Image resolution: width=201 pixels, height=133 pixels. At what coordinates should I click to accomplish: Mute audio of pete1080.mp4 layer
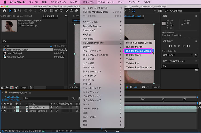(5, 107)
